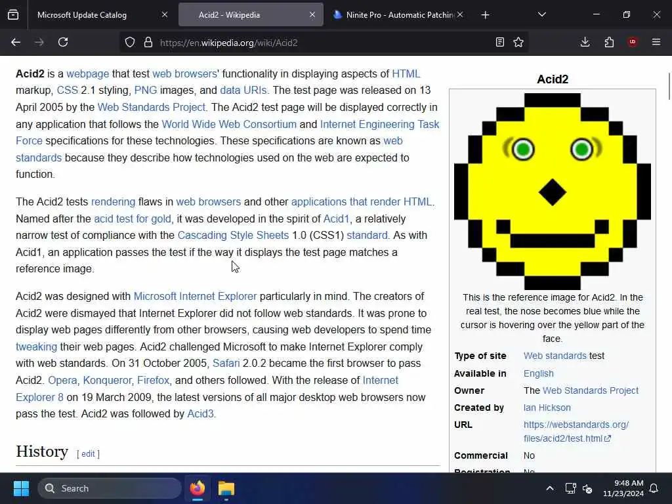672x504 pixels.
Task: Close the Acid2 - Wikipedia tab
Action: pos(312,14)
